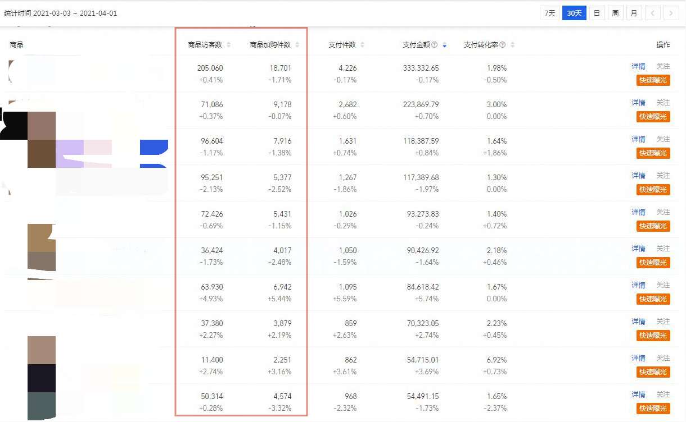Click 快速曝光 for row with 11,400 visitors
This screenshot has height=422, width=686.
coord(653,372)
